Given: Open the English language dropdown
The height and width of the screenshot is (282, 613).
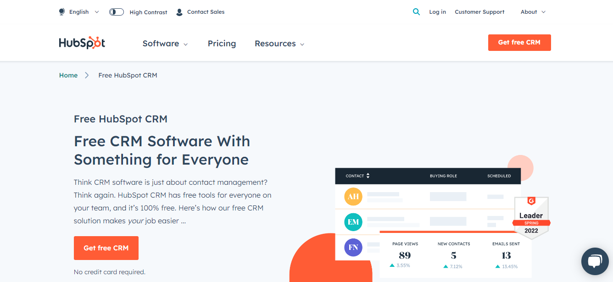Looking at the screenshot, I should [x=84, y=12].
